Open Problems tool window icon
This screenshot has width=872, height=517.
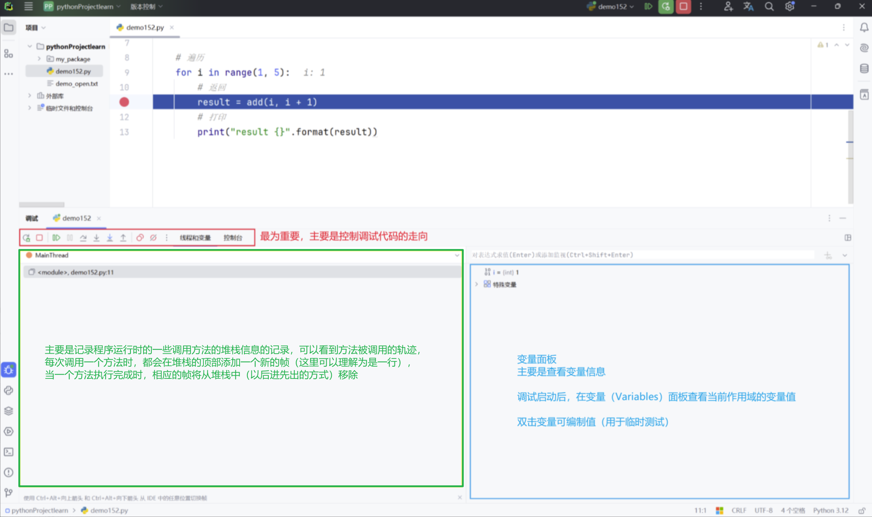coord(9,472)
